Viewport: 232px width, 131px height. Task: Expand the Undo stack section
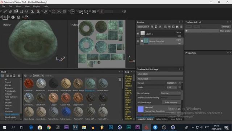[x=160, y=74]
